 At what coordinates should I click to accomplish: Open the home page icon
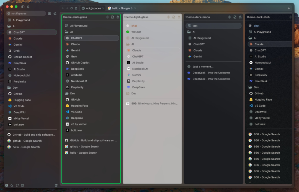[x=76, y=8]
